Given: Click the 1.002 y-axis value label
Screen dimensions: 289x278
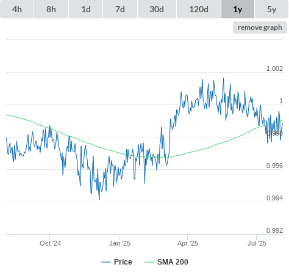Looking at the screenshot, I should coord(274,68).
